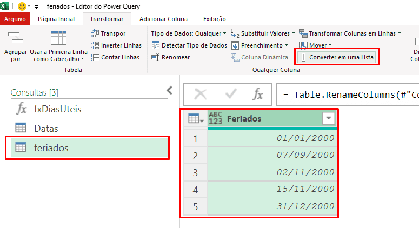Click into the Table.RenameColumns formula field
Viewport: 419px width, 228px height.
tap(348, 95)
